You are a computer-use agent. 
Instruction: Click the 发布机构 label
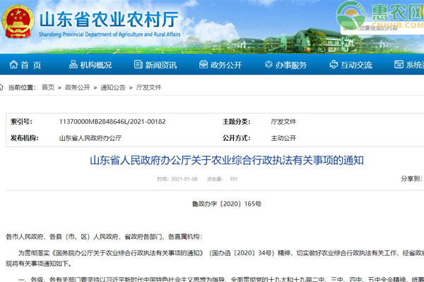pos(24,138)
